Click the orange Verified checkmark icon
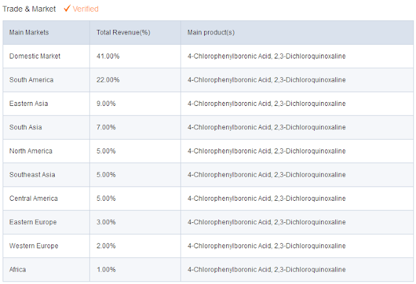This screenshot has height=284, width=416. coord(67,8)
